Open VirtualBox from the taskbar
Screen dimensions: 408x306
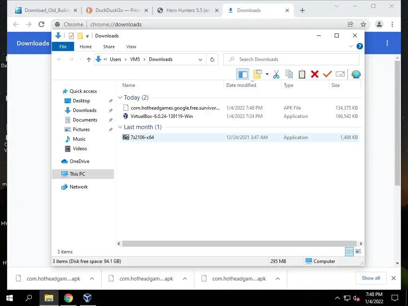click(87, 298)
